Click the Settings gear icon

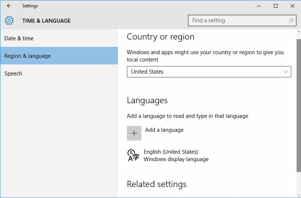9,20
